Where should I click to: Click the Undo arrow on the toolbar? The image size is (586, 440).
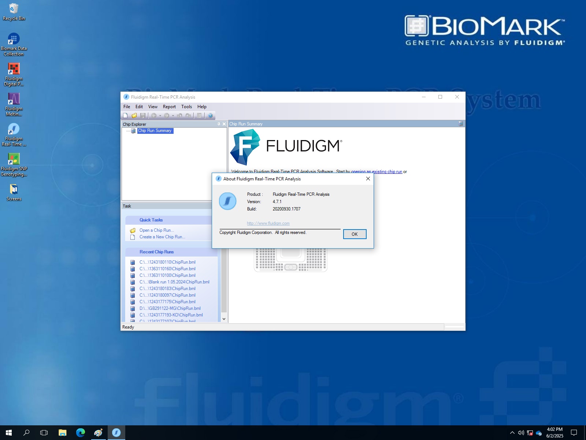coord(179,115)
